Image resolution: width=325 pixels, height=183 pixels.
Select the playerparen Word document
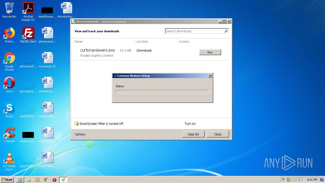pos(47,35)
